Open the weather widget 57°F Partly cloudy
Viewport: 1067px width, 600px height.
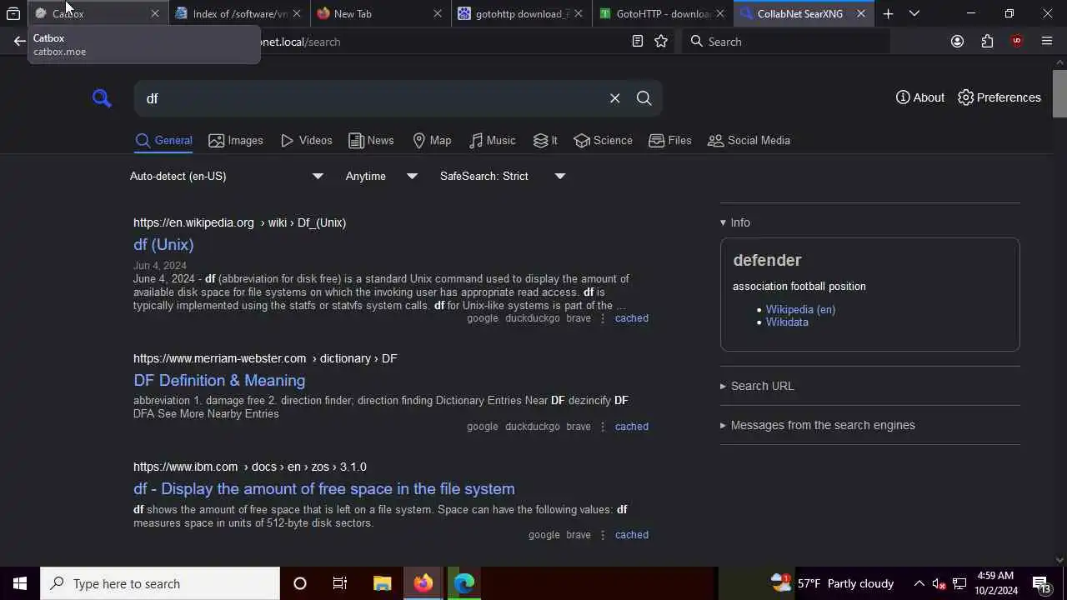pyautogui.click(x=832, y=583)
